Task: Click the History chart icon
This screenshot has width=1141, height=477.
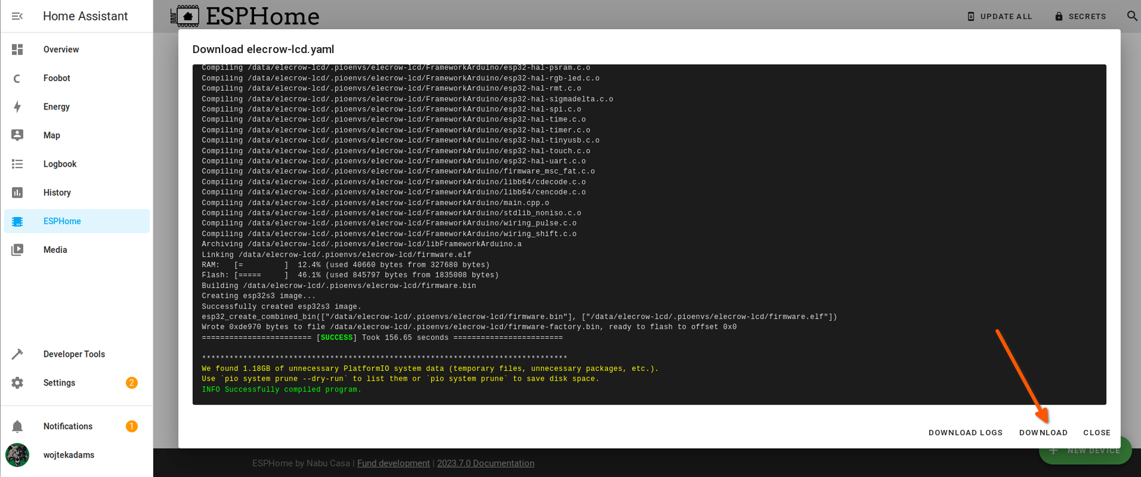Action: pyautogui.click(x=17, y=192)
